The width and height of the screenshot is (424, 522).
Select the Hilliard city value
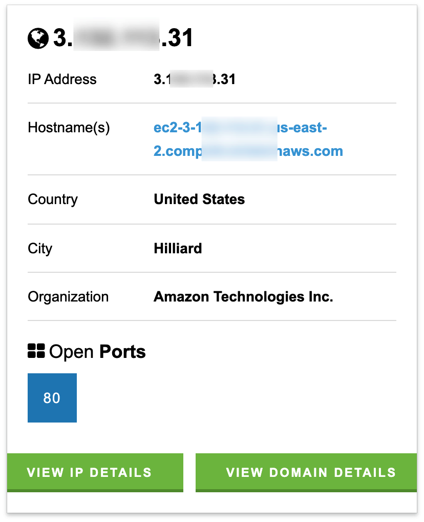pyautogui.click(x=178, y=248)
